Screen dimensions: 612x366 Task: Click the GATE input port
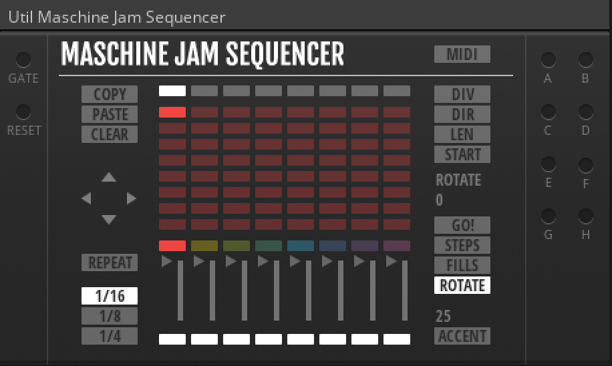coord(23,60)
